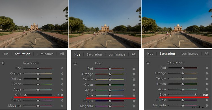Open Luminance tab in the Hue panel
The width and height of the screenshot is (212, 110).
(117, 54)
